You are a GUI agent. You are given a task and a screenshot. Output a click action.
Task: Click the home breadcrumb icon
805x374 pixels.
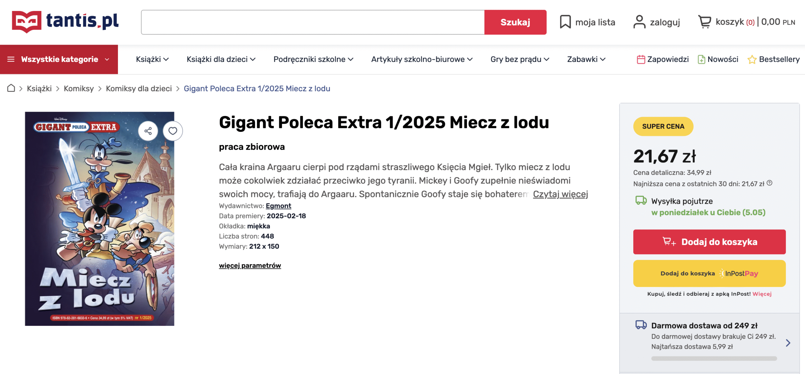point(11,88)
